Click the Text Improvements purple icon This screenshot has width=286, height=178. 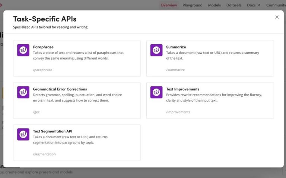pos(156,92)
